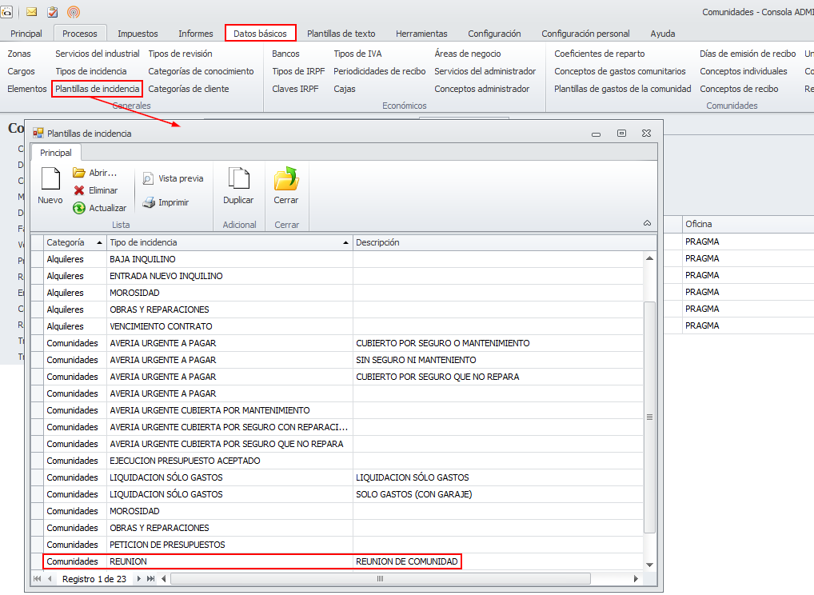The width and height of the screenshot is (814, 595).
Task: Open Conceptos de recibo
Action: point(739,89)
